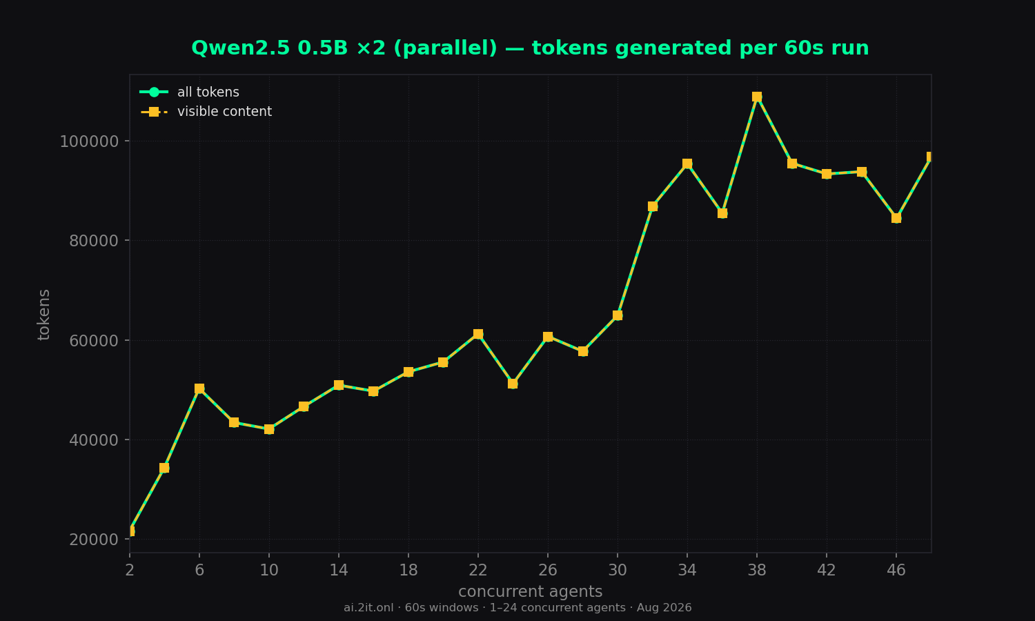This screenshot has width=1035, height=621.
Task: Click the data point at 34 concurrent agents
Action: 687,164
